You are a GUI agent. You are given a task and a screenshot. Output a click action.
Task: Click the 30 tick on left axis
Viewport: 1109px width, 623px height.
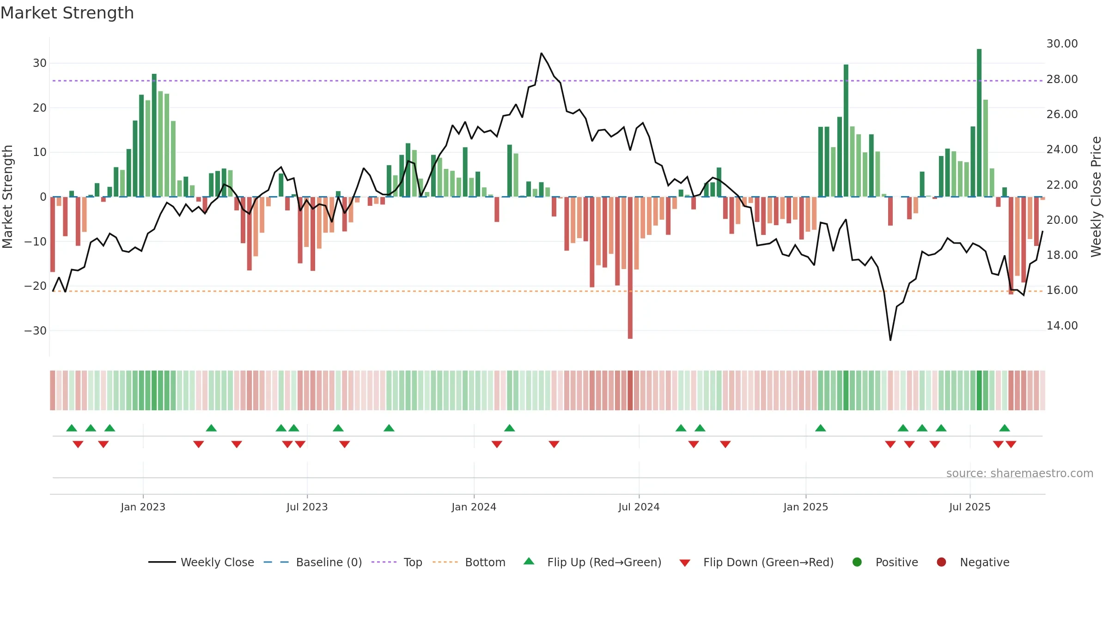pyautogui.click(x=40, y=63)
